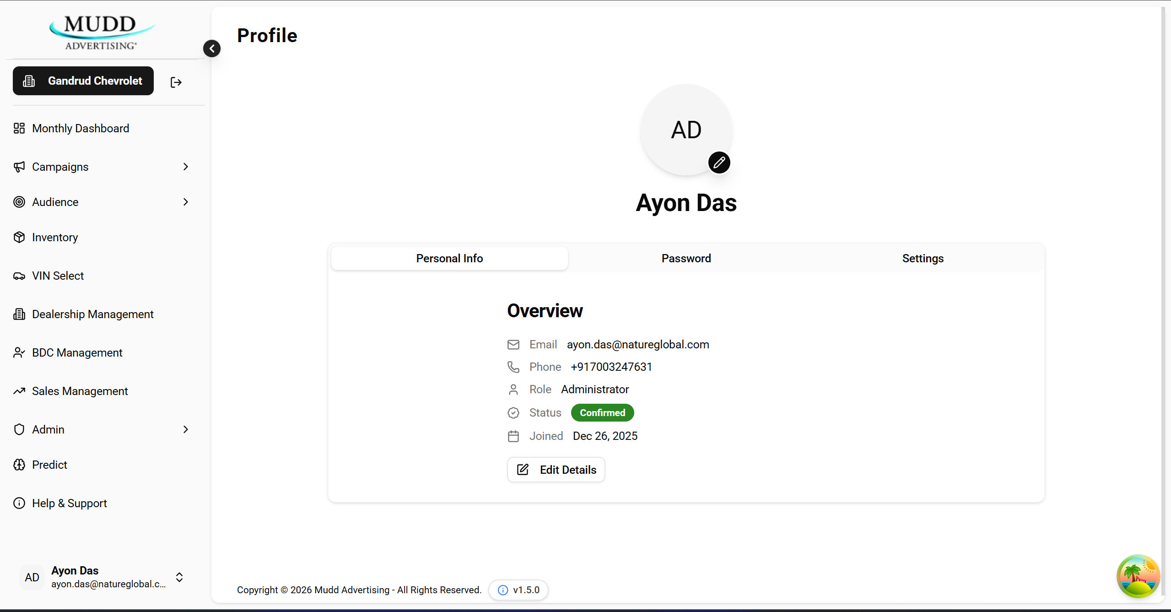
Task: Click the joined date Dec 26, 2025
Action: pyautogui.click(x=605, y=436)
